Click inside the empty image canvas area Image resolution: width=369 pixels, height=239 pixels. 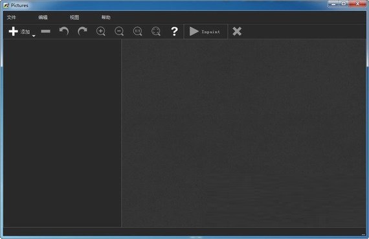(243, 133)
